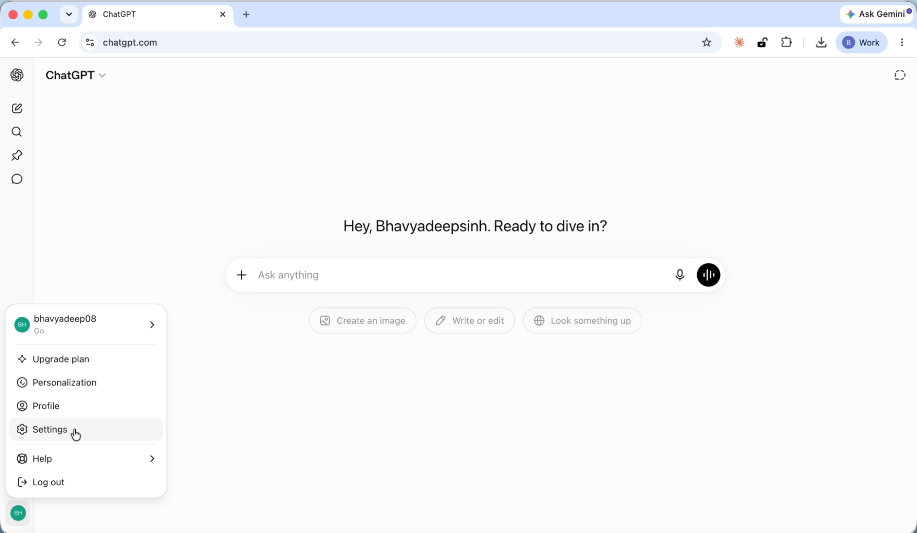Open Personalization from the menu
The image size is (917, 533).
pos(86,383)
